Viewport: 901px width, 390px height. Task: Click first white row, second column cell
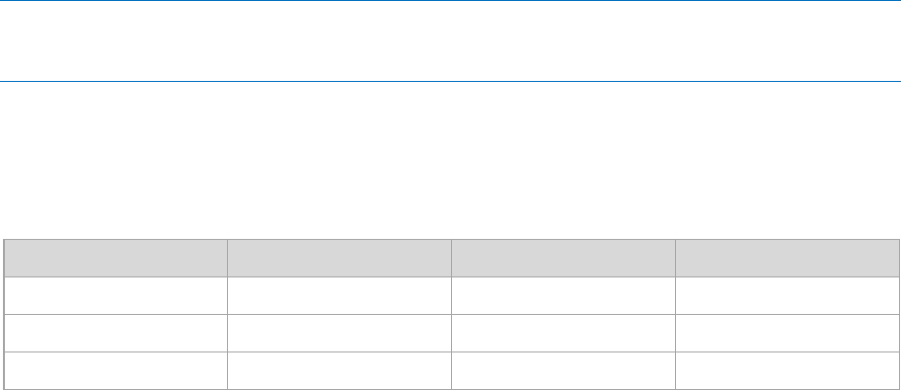pos(339,295)
